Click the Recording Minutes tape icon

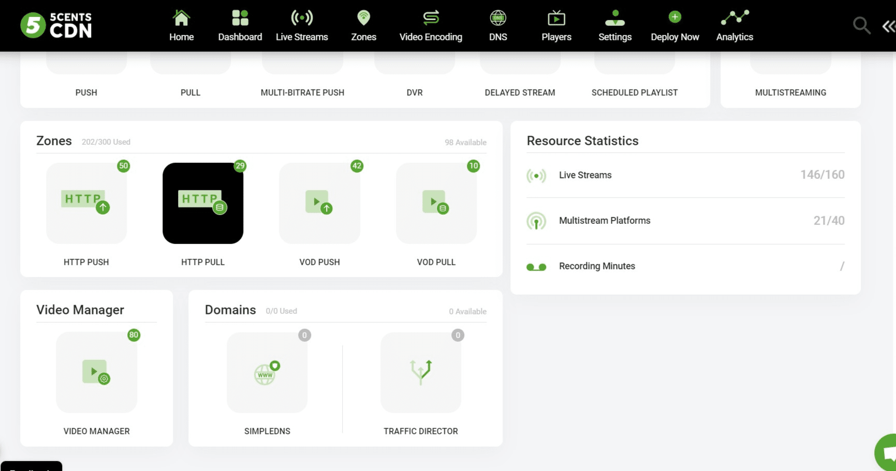[536, 267]
